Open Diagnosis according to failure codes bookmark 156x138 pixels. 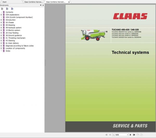[x=19, y=46]
